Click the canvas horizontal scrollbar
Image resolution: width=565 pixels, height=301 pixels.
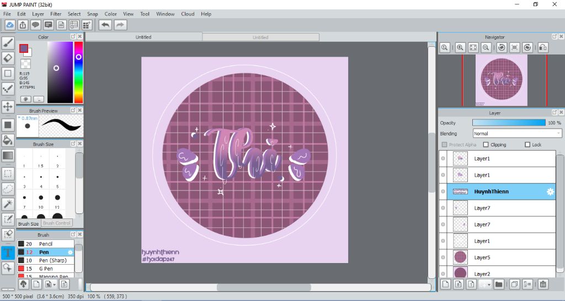pos(263,287)
